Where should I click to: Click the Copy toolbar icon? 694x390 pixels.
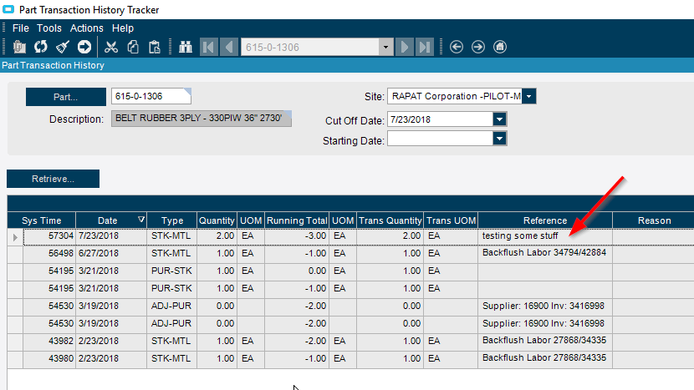tap(133, 47)
